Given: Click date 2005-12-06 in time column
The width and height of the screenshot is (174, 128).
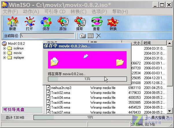Looking at the screenshot, I should click(154, 83).
